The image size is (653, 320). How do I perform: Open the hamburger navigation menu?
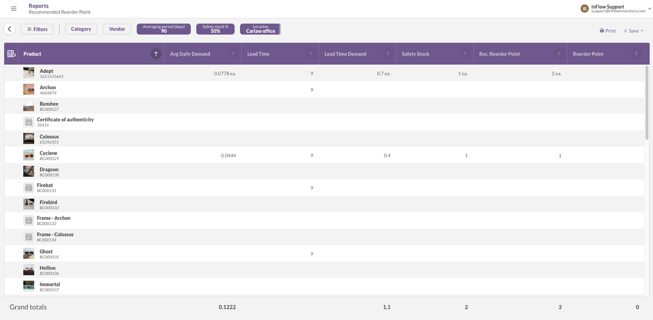tap(13, 8)
